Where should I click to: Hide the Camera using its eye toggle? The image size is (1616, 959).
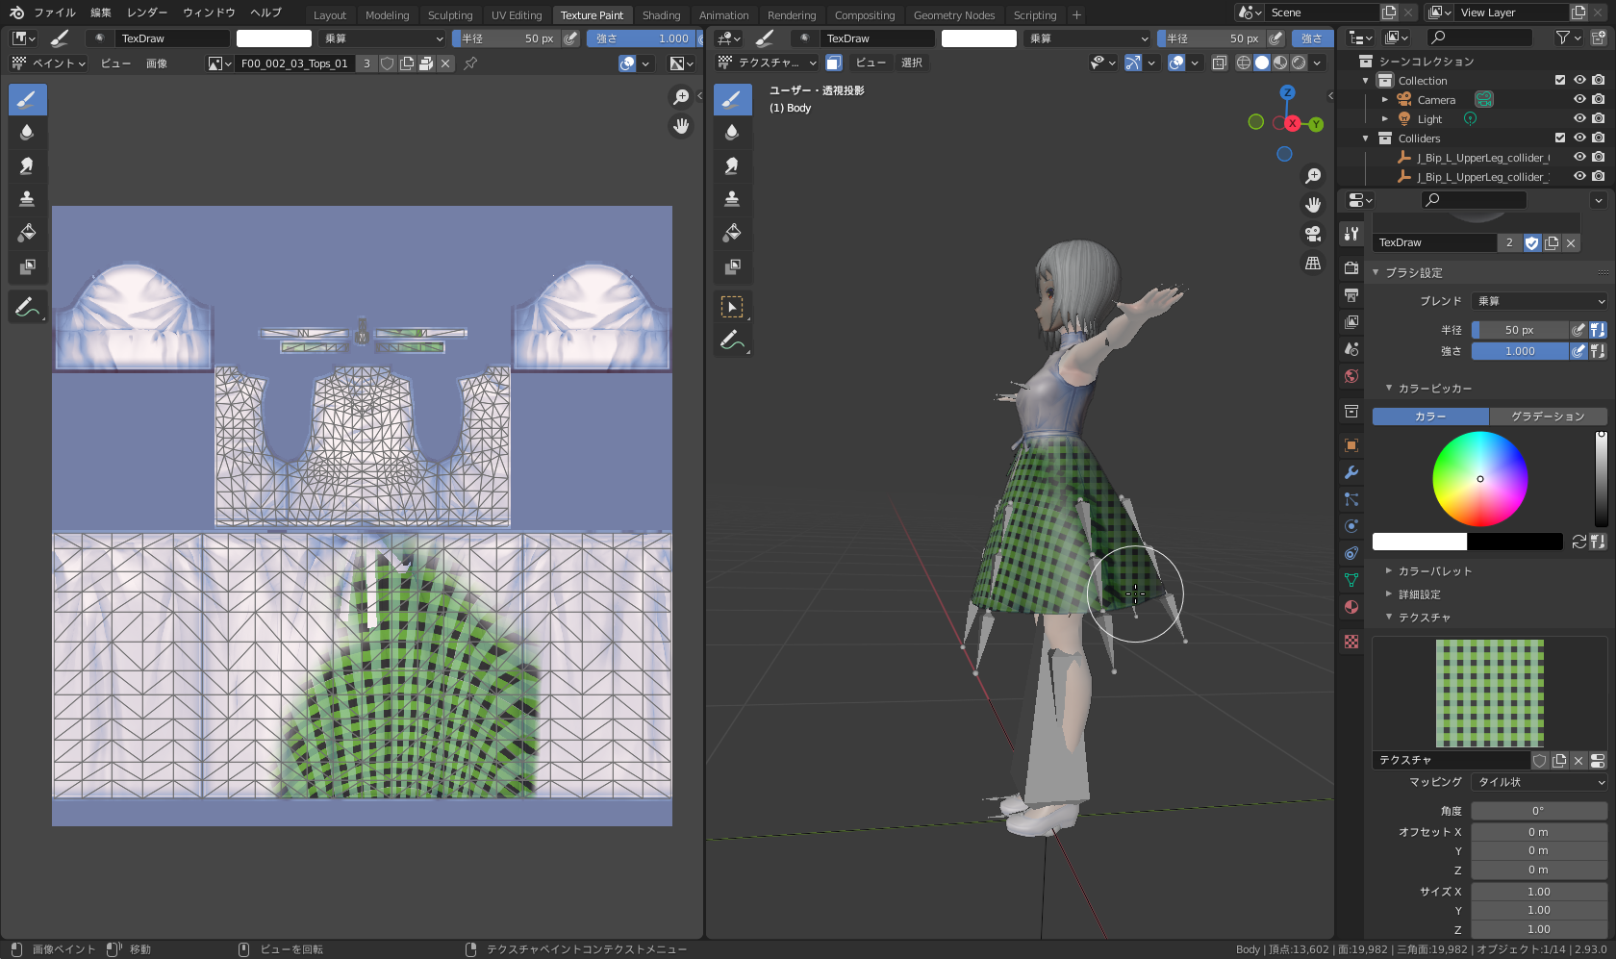pos(1578,99)
